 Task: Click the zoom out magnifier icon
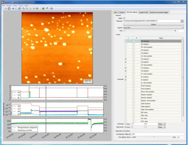coord(27,8)
